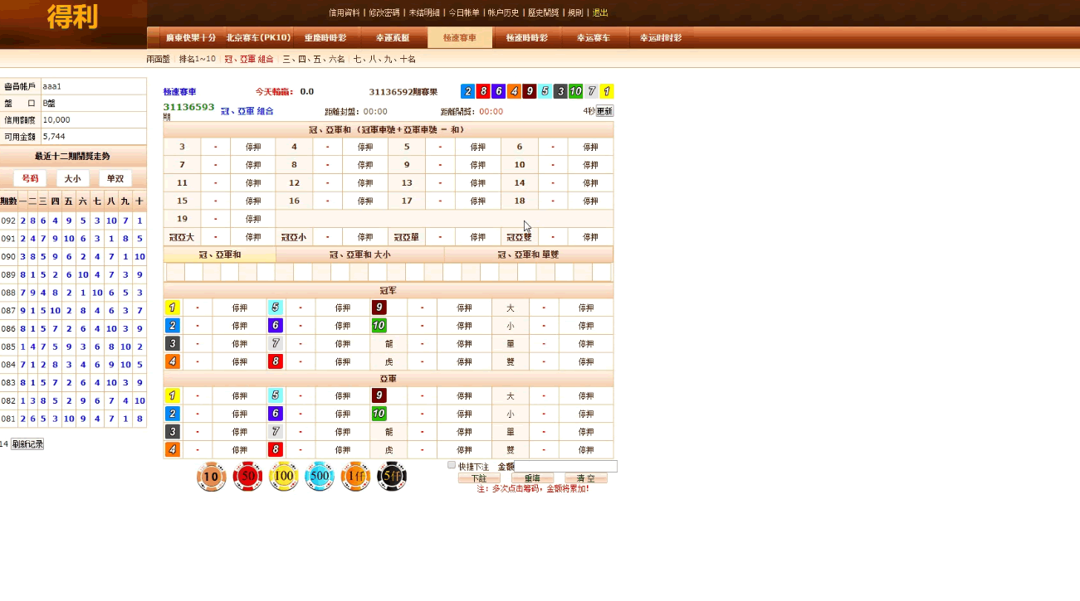Pick the yellow 100 chip
The height and width of the screenshot is (601, 1080).
coord(284,477)
